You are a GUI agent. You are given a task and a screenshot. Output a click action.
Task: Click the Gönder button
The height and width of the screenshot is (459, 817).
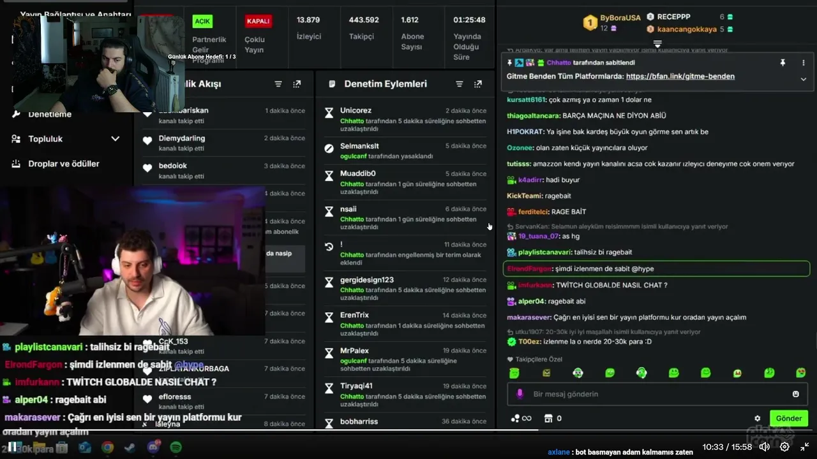pyautogui.click(x=789, y=418)
